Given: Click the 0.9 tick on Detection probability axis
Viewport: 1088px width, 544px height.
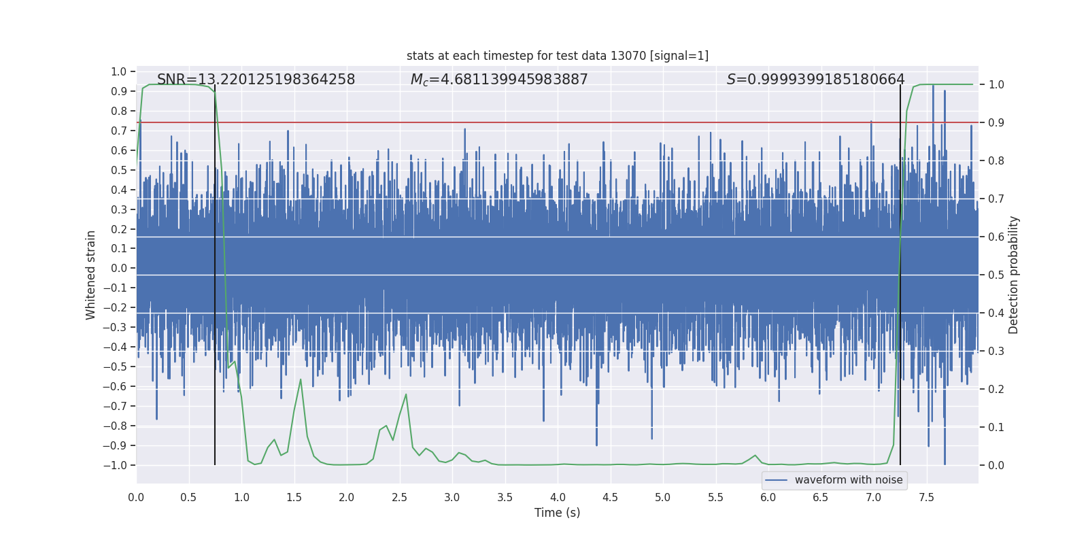Looking at the screenshot, I should click(x=996, y=123).
